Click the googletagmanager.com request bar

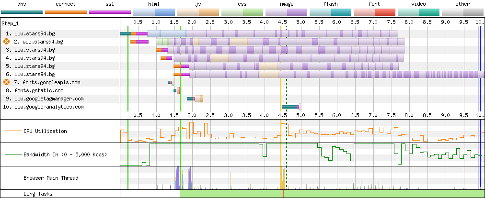pos(195,99)
